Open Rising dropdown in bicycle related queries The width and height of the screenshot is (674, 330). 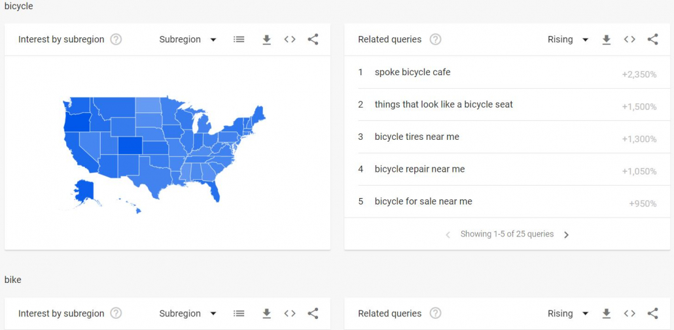tap(568, 39)
